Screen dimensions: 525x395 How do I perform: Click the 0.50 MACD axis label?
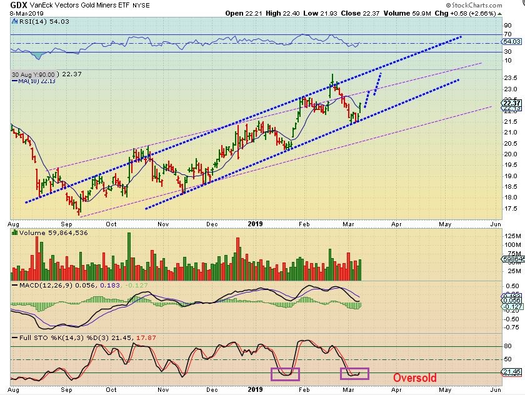(512, 286)
